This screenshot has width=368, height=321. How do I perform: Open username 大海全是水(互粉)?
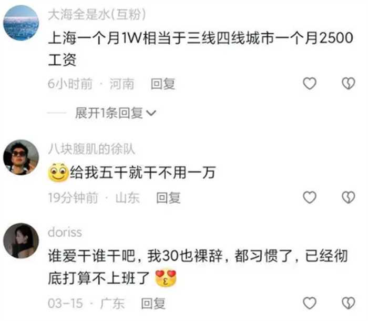[97, 14]
